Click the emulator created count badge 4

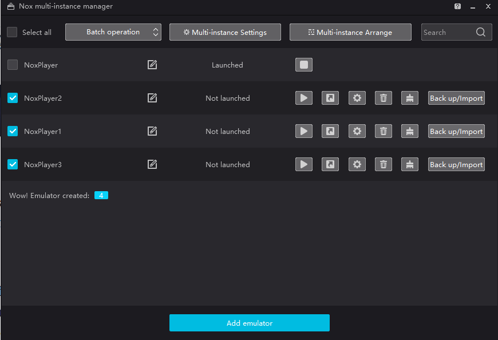(101, 195)
